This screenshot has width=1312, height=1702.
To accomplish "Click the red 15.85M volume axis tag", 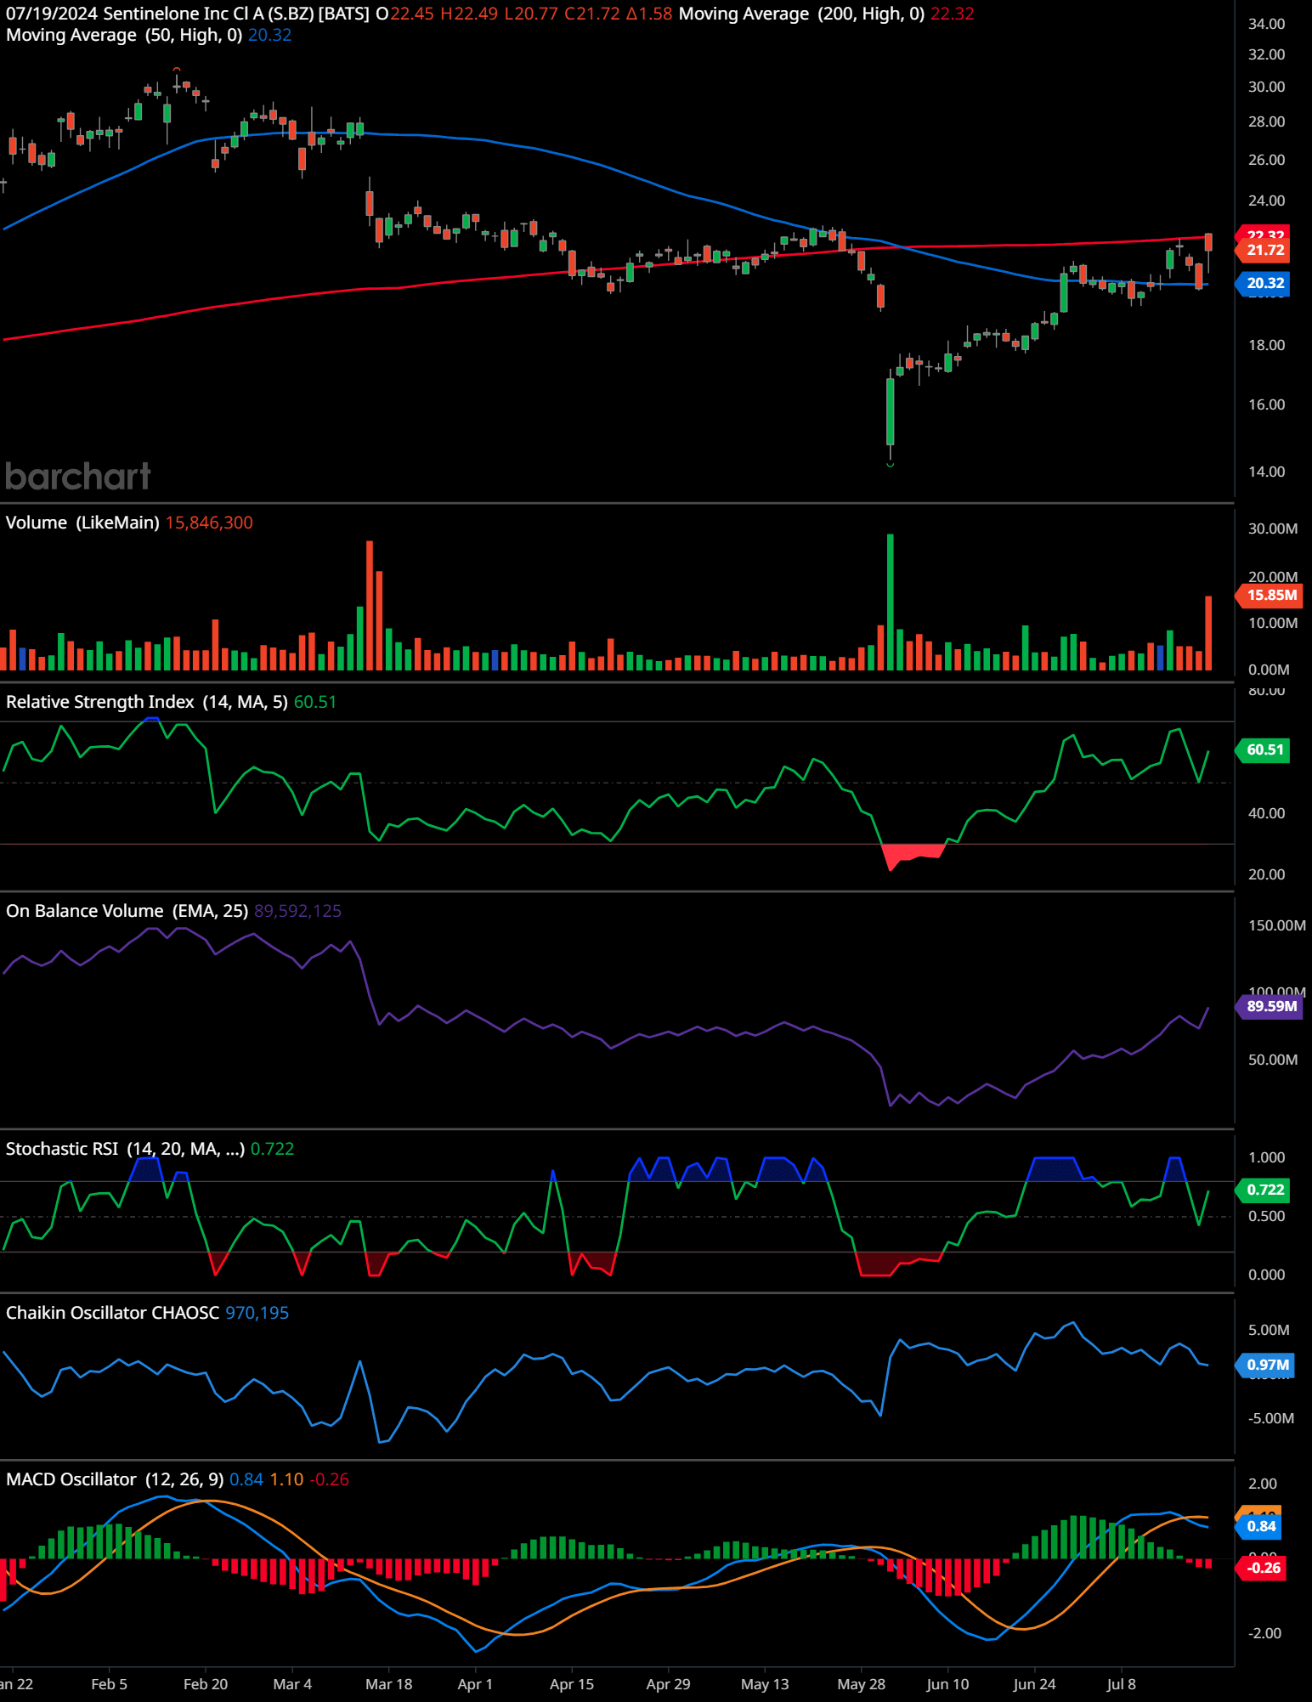I will click(1270, 595).
